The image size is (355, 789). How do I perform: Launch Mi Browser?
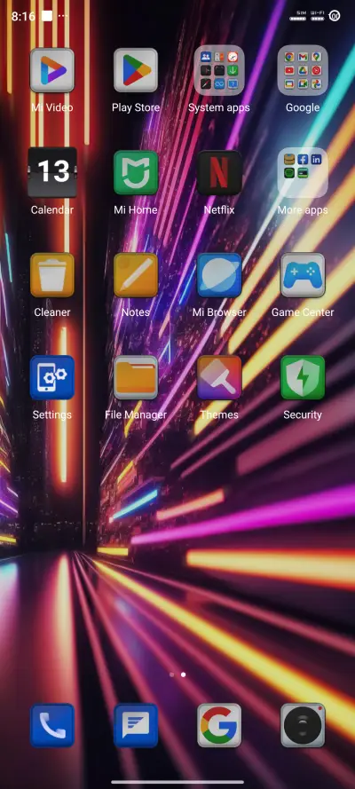pyautogui.click(x=219, y=275)
